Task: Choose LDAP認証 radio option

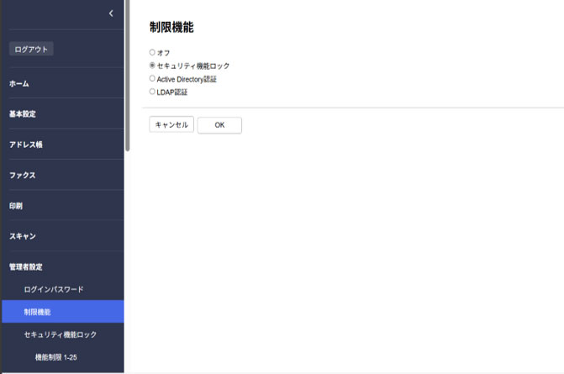Action: [x=152, y=92]
